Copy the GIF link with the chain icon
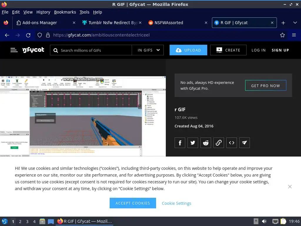Screen dimensions: 301x226 tap(219, 143)
